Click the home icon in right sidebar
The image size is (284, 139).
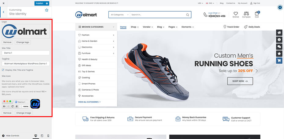point(279,33)
